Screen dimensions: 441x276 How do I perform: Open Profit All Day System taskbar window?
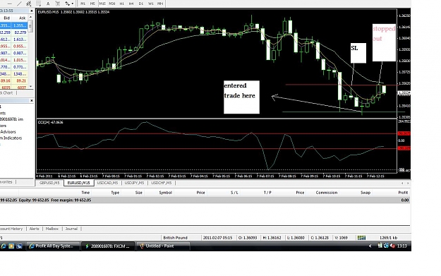point(54,246)
